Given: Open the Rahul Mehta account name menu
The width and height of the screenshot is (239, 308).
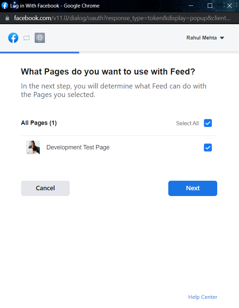Looking at the screenshot, I should 202,38.
